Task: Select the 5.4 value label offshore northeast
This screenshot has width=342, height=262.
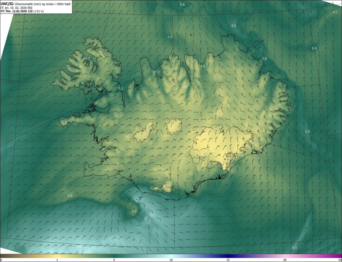Action: coord(314,48)
